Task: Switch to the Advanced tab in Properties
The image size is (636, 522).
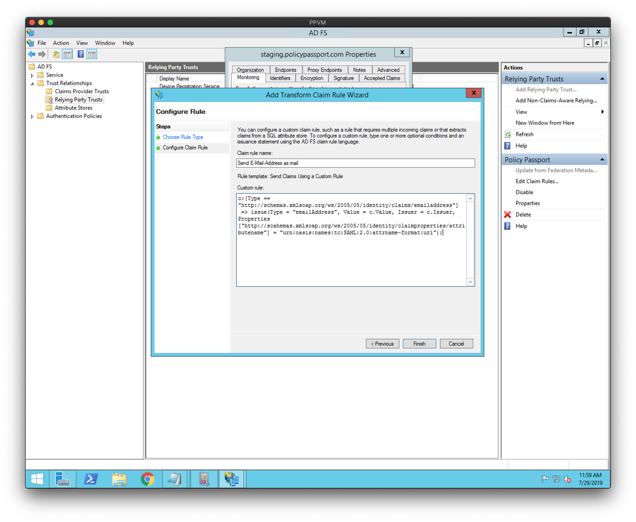Action: (x=388, y=70)
